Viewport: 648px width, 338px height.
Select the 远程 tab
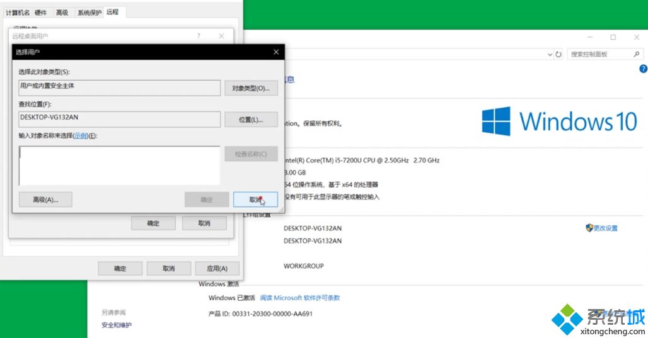[112, 13]
